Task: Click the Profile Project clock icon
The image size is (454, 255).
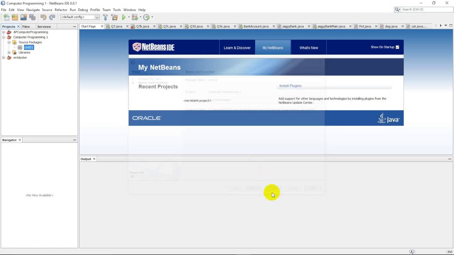Action: pyautogui.click(x=146, y=17)
